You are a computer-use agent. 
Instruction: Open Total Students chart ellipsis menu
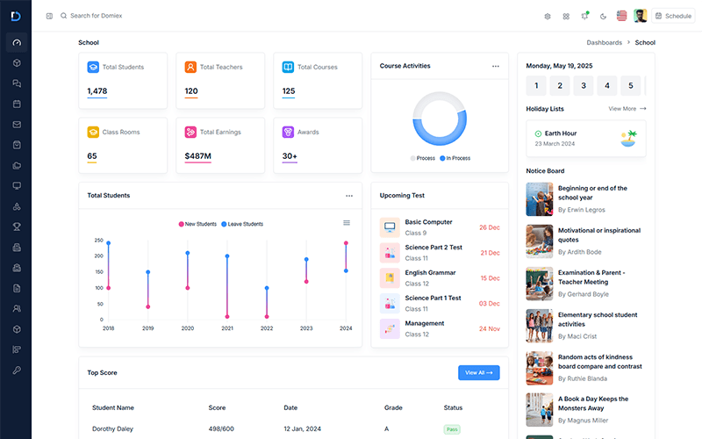pyautogui.click(x=349, y=195)
